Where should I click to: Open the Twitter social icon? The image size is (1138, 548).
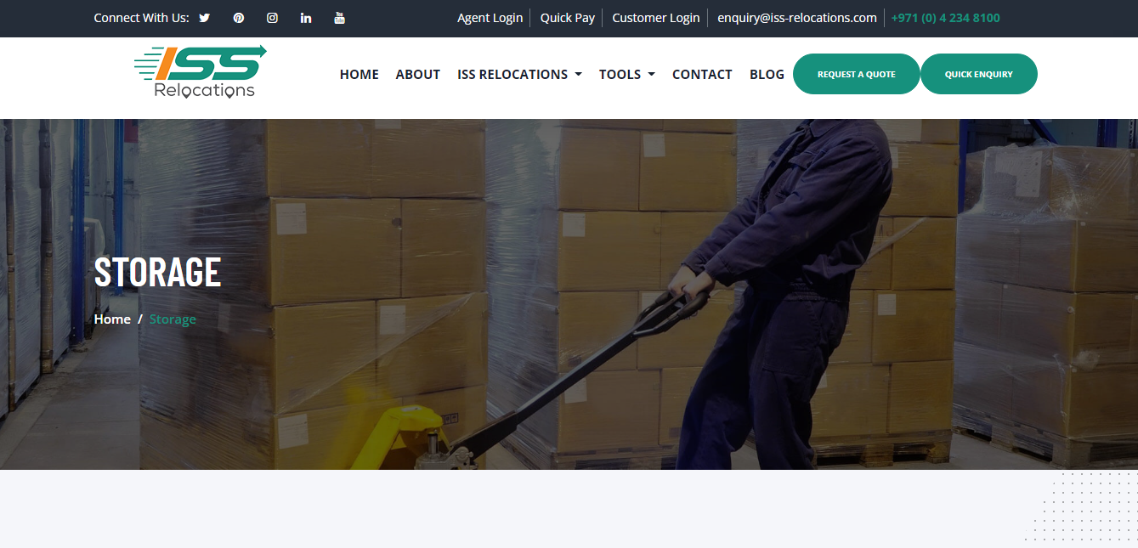[x=205, y=18]
